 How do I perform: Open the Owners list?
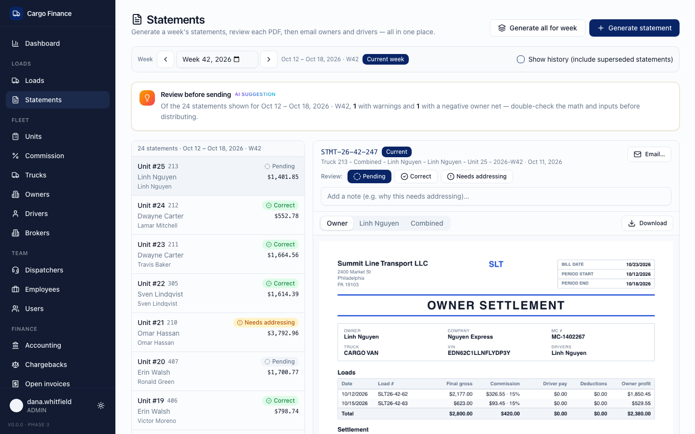pyautogui.click(x=57, y=194)
